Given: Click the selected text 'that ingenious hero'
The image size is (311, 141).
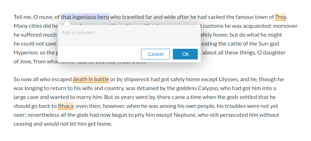Looking at the screenshot, I should (85, 17).
